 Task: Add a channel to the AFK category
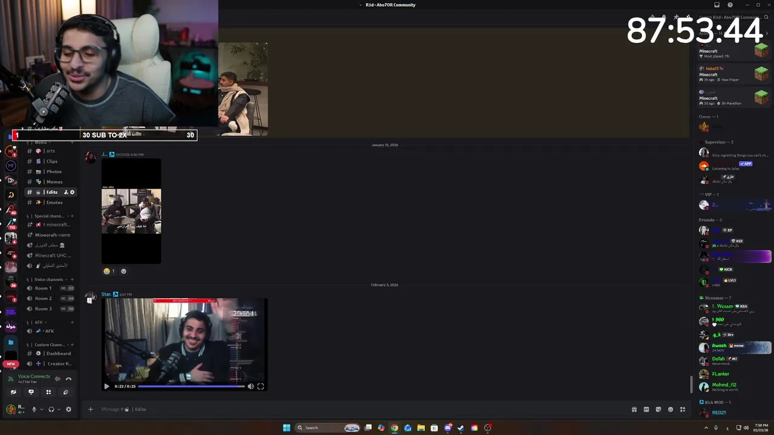(x=72, y=323)
